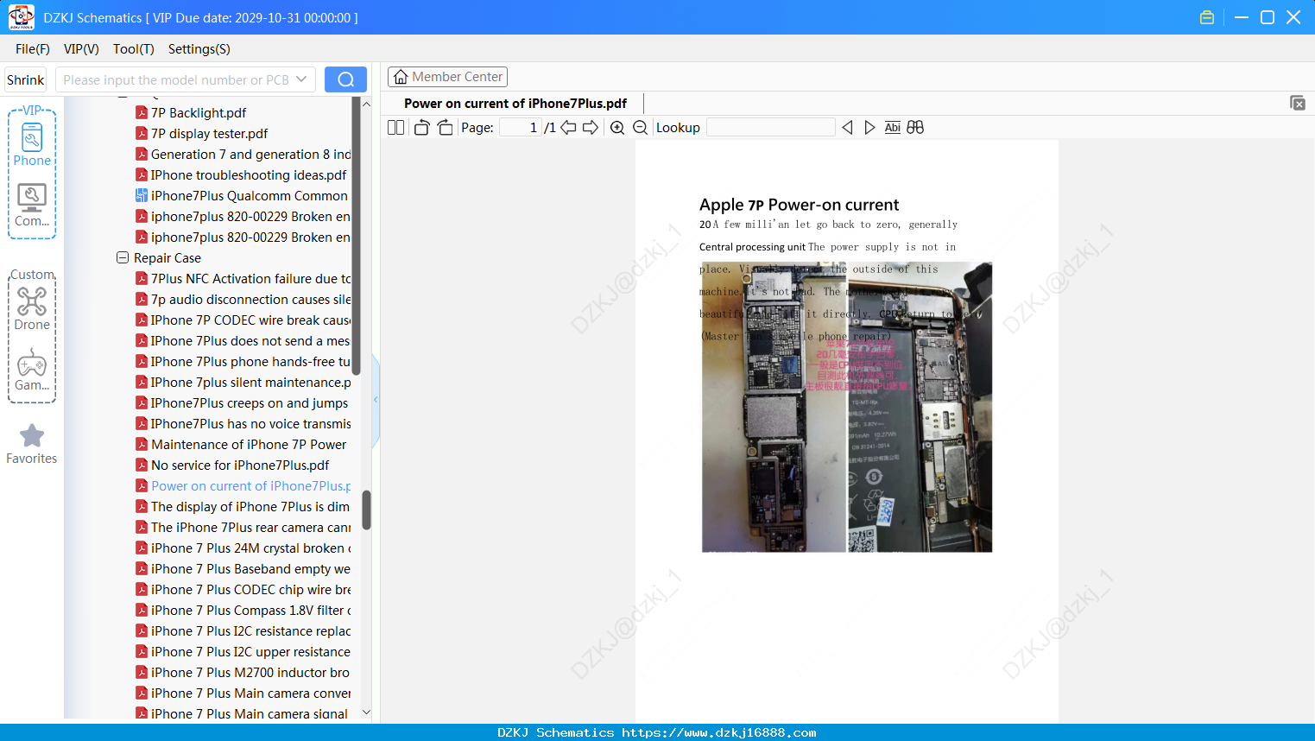The height and width of the screenshot is (741, 1315).
Task: Focus the model number search field
Action: click(176, 79)
